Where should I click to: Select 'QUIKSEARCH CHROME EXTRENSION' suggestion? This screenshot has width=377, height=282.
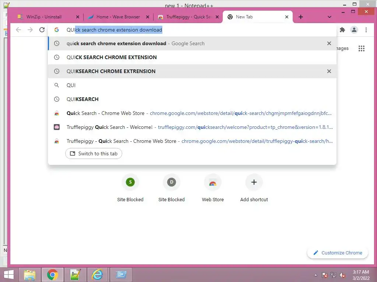click(192, 71)
